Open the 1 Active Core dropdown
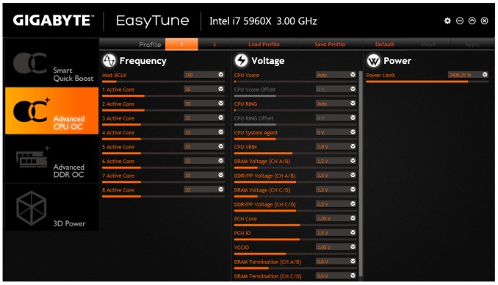Image resolution: width=498 pixels, height=285 pixels. click(221, 89)
